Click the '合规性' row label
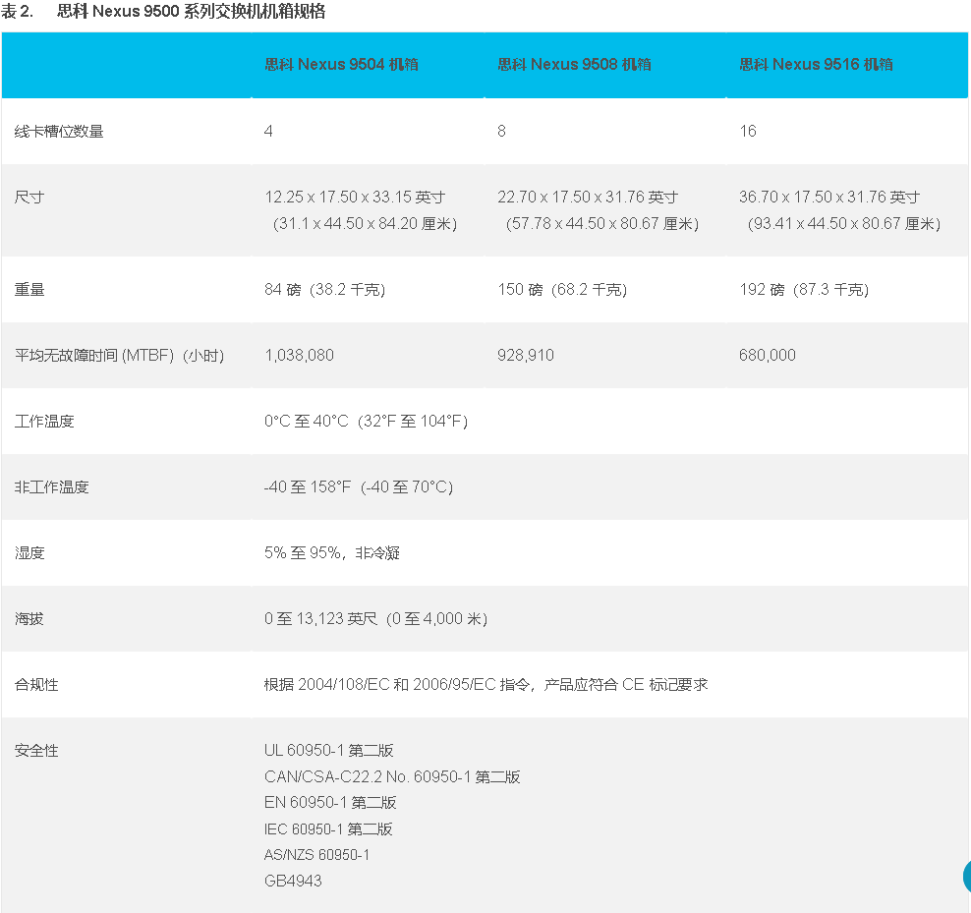Image resolution: width=971 pixels, height=913 pixels. pos(36,685)
